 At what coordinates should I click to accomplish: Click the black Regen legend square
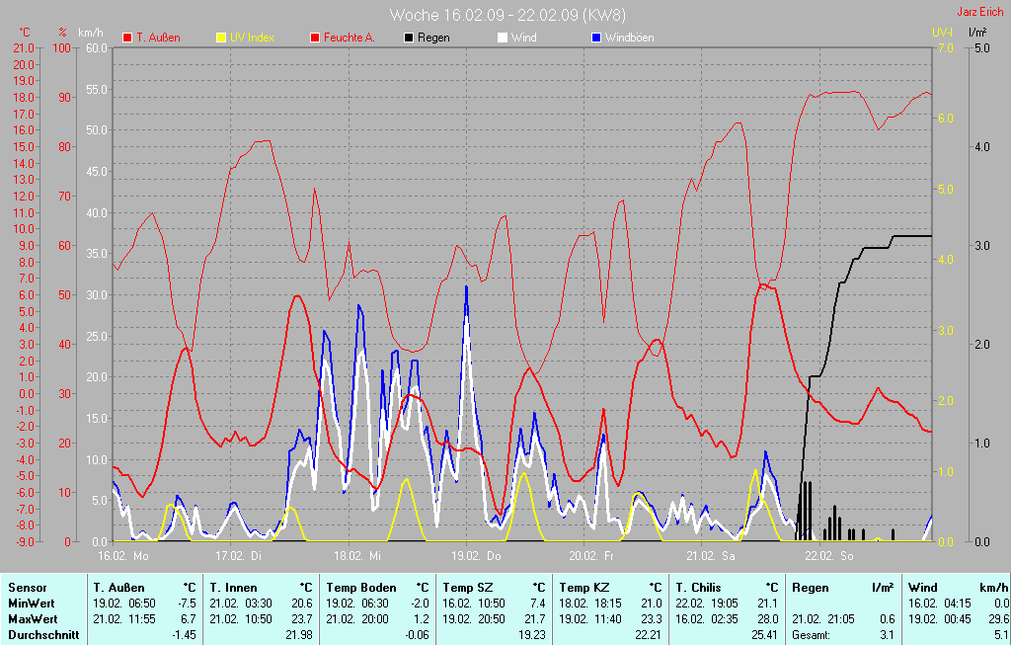click(x=409, y=39)
